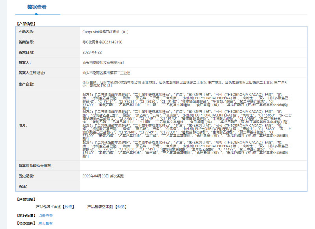Click the 产品名称 row label

pyautogui.click(x=26, y=32)
